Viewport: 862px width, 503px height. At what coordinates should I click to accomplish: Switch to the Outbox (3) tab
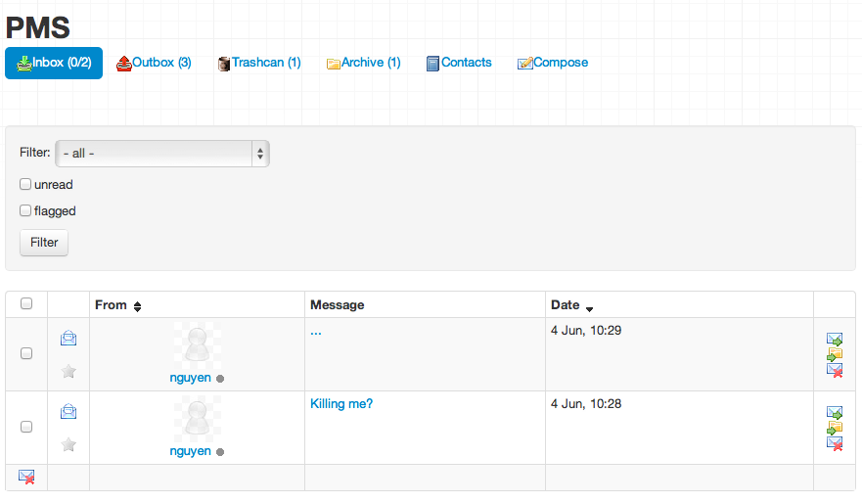click(x=154, y=63)
